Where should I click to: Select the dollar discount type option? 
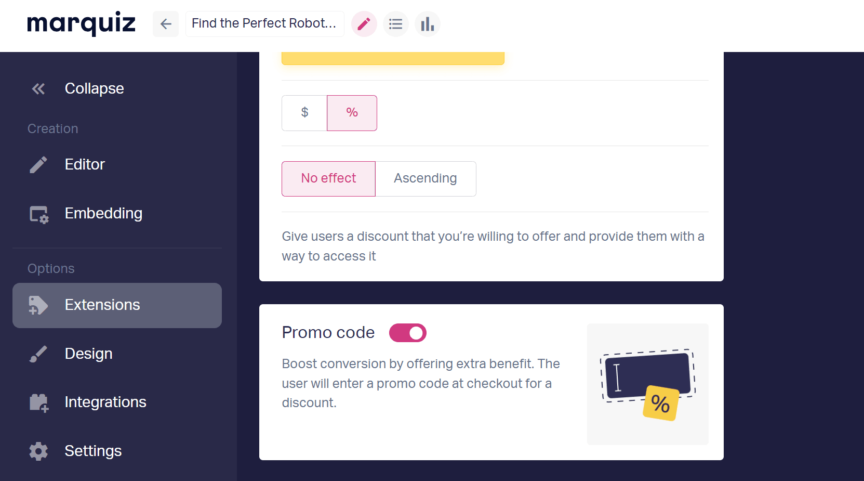(304, 113)
